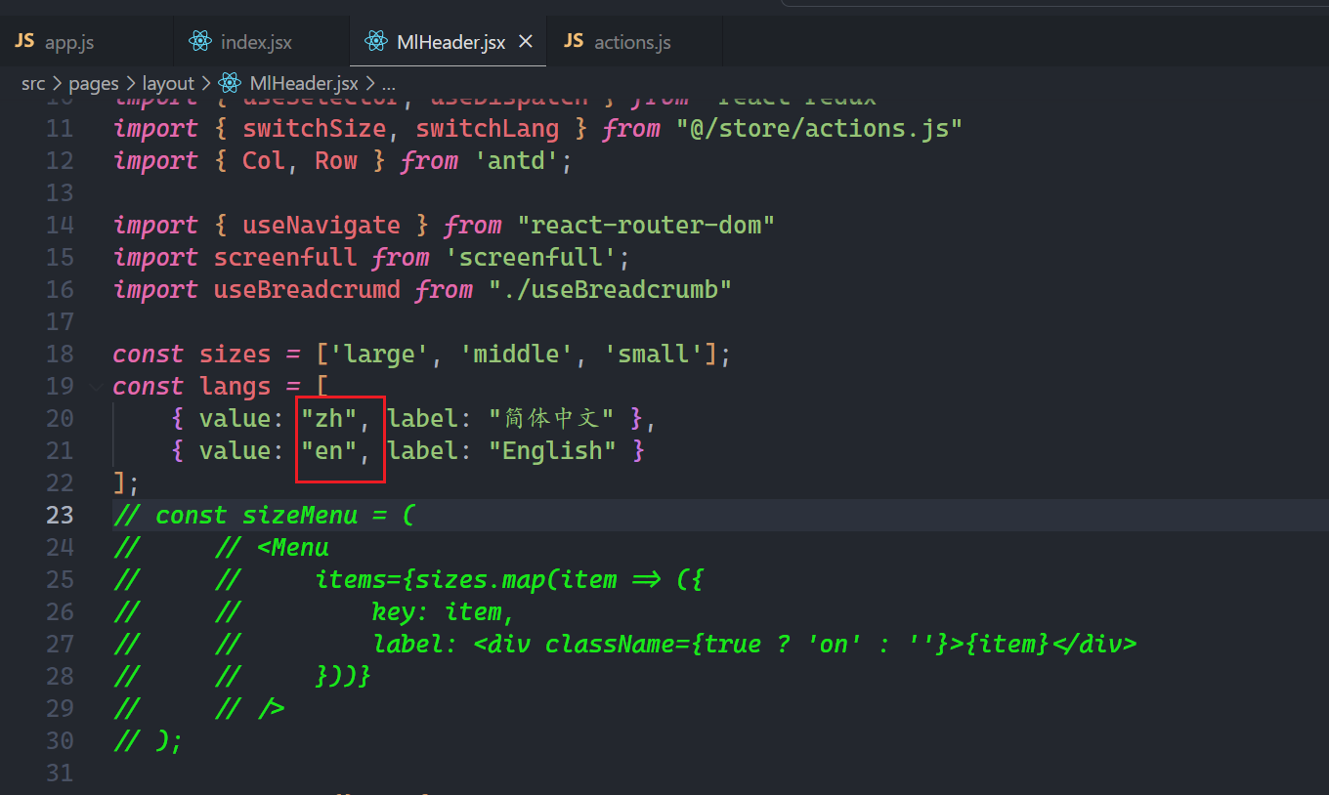Click the 'large' string in sizes array
The width and height of the screenshot is (1329, 795).
(379, 354)
